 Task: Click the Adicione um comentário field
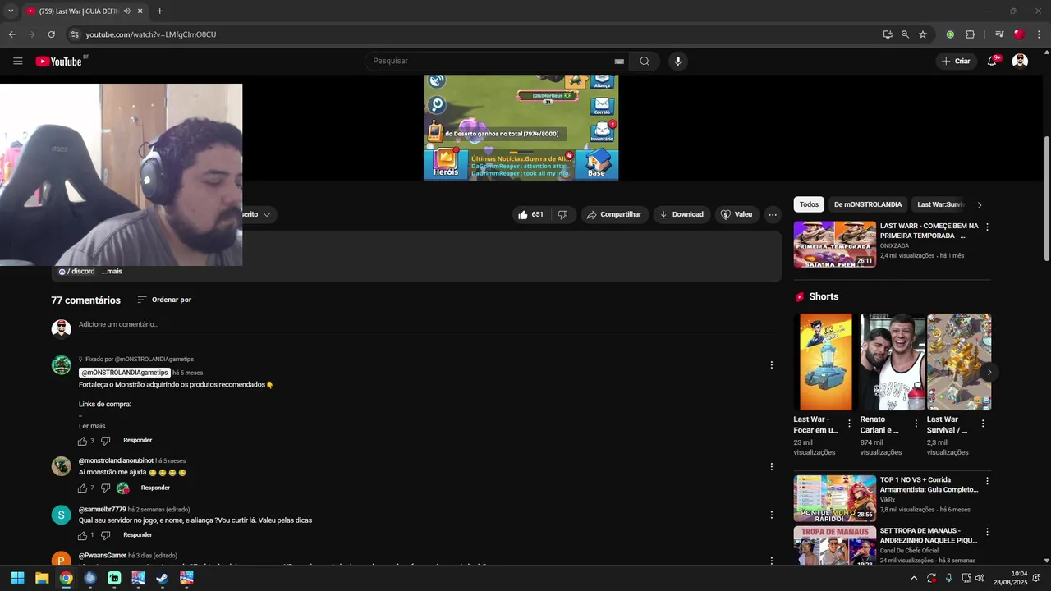click(426, 324)
